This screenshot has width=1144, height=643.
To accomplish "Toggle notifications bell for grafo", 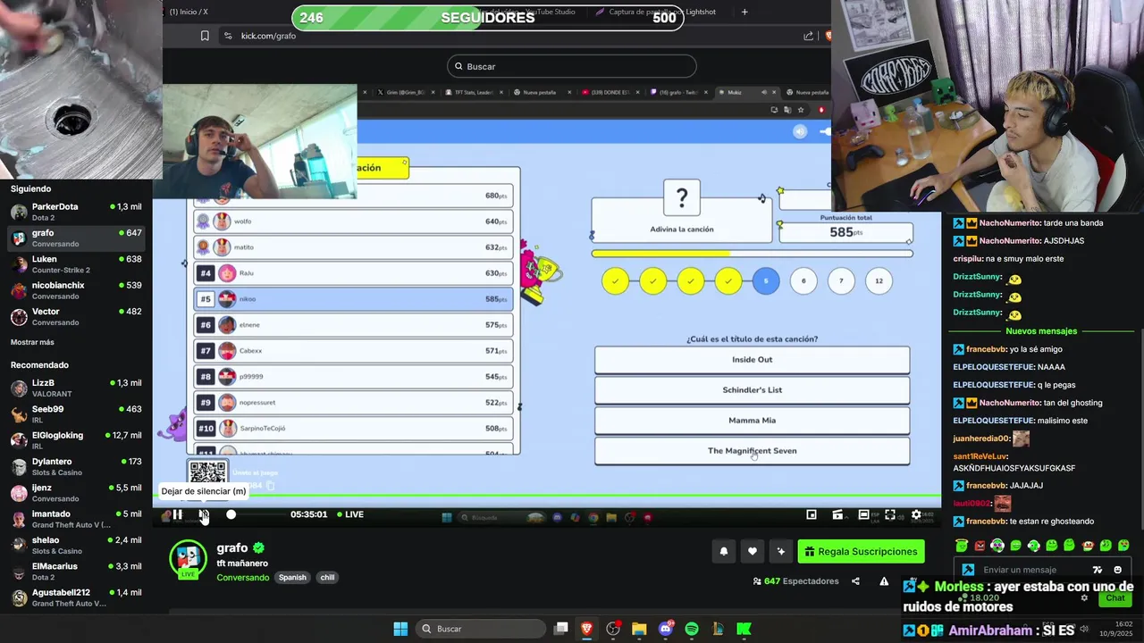I will [x=724, y=552].
